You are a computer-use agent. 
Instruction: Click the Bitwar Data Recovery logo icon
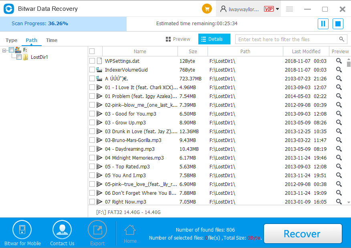point(9,9)
